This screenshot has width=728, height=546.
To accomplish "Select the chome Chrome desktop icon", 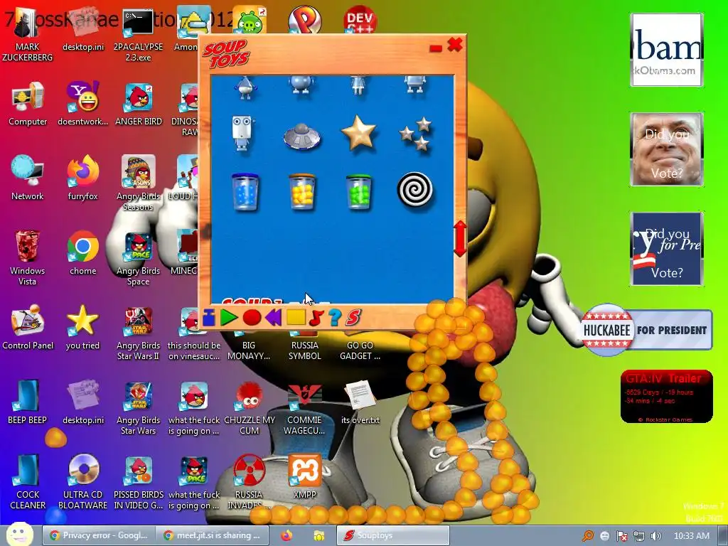I will (82, 253).
